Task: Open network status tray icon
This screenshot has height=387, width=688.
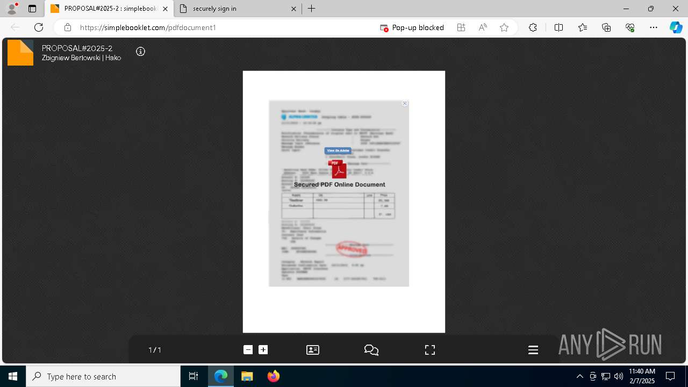Action: (606, 376)
